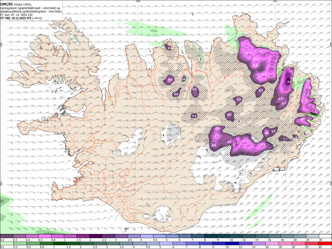The image size is (332, 249).
Task: Click the 'VT: Mið. 10.12.2025 07Z (+64 h)' line
Action: point(21,18)
